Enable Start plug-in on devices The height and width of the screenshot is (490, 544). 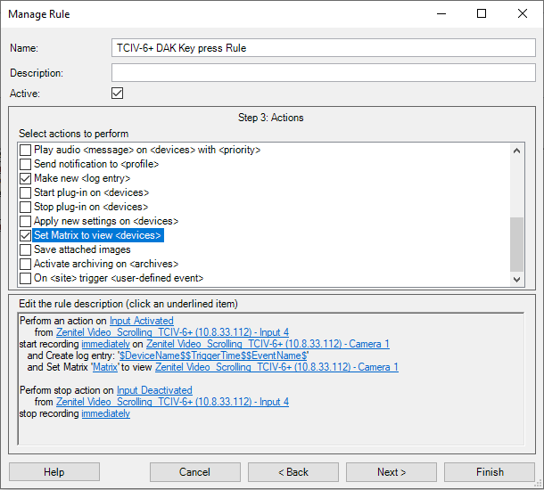click(x=26, y=192)
